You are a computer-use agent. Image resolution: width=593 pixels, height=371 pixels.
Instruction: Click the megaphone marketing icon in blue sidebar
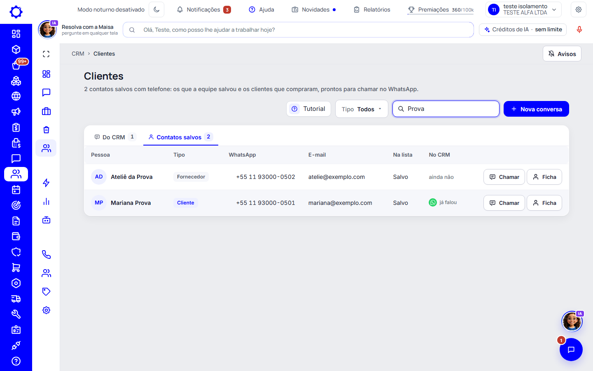coord(16,112)
